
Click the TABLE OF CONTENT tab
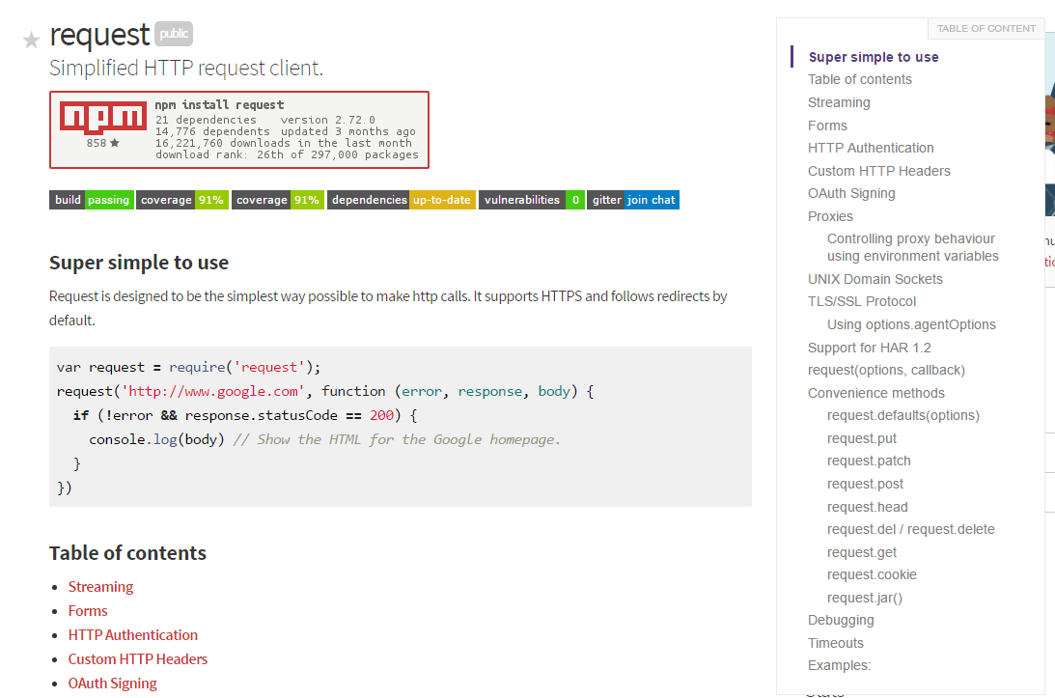click(986, 28)
